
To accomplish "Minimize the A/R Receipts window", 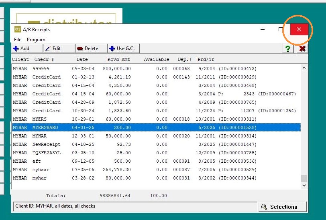I will [x=263, y=30].
